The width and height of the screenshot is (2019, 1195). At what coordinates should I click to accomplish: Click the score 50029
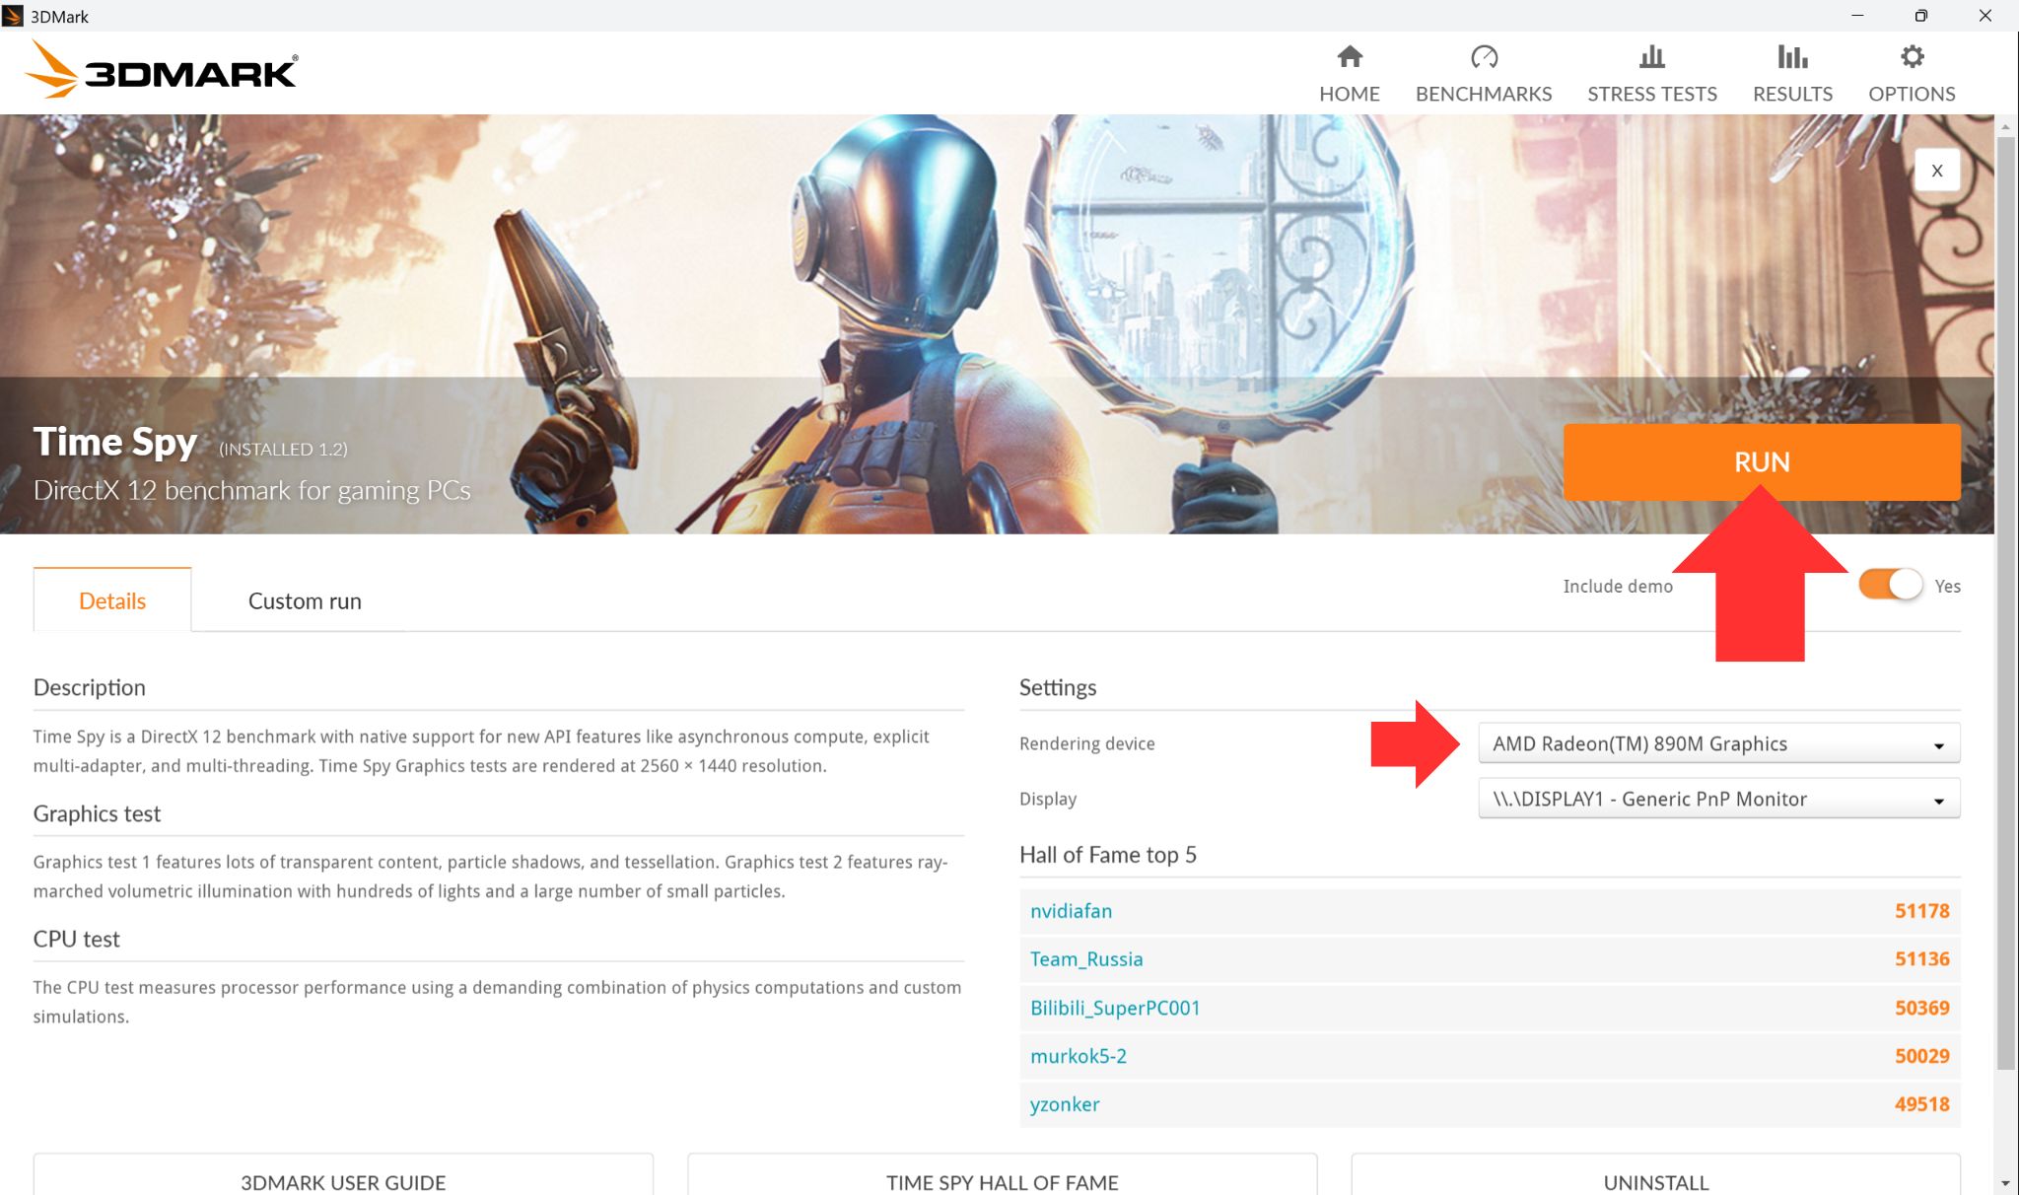pyautogui.click(x=1921, y=1056)
